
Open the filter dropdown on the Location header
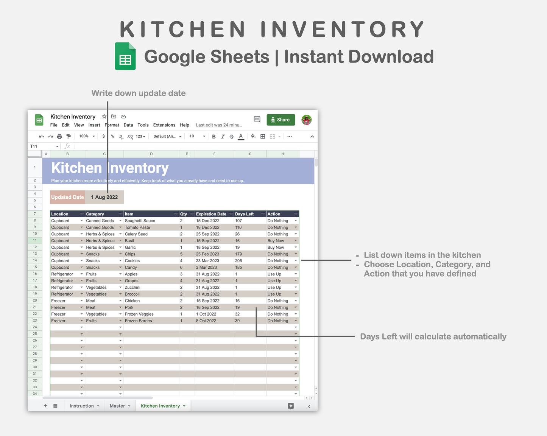pyautogui.click(x=81, y=214)
